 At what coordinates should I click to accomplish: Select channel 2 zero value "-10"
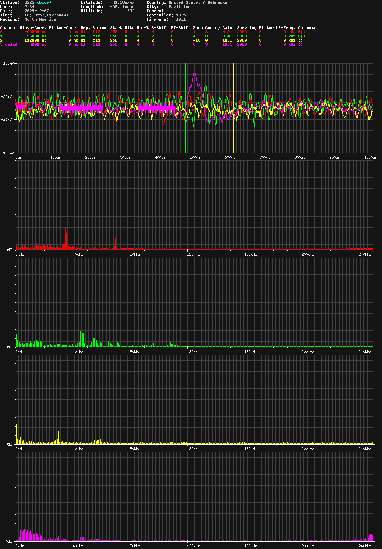(x=196, y=40)
